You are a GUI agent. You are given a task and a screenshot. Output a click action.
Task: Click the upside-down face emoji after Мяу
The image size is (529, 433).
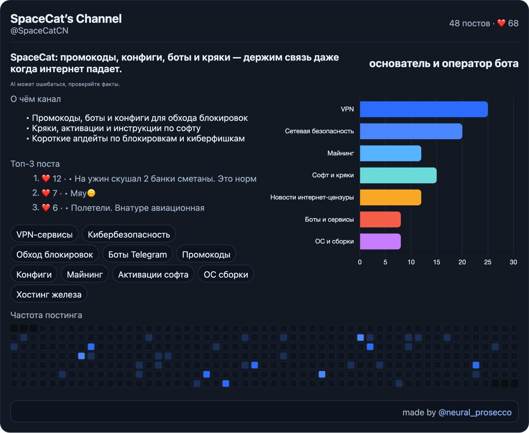coord(91,193)
